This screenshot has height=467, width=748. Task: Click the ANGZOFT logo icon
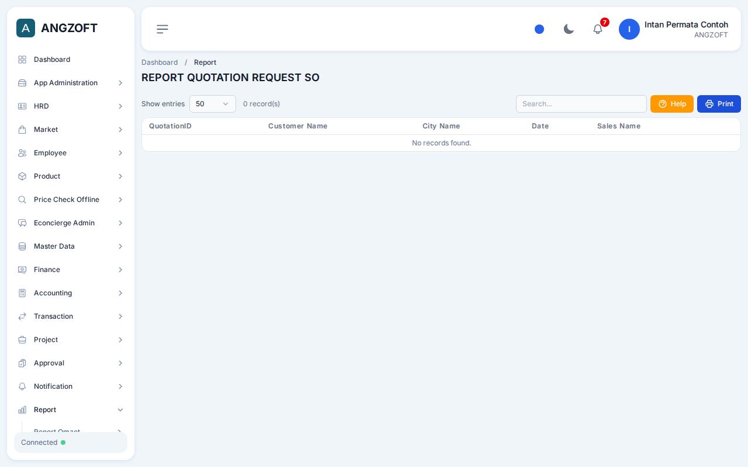[26, 28]
